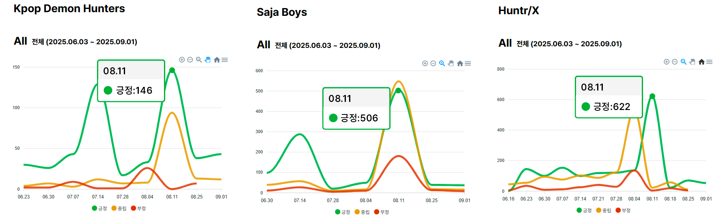Open hamburger export menu on Saja Boys chart
Image resolution: width=723 pixels, height=220 pixels.
(468, 63)
